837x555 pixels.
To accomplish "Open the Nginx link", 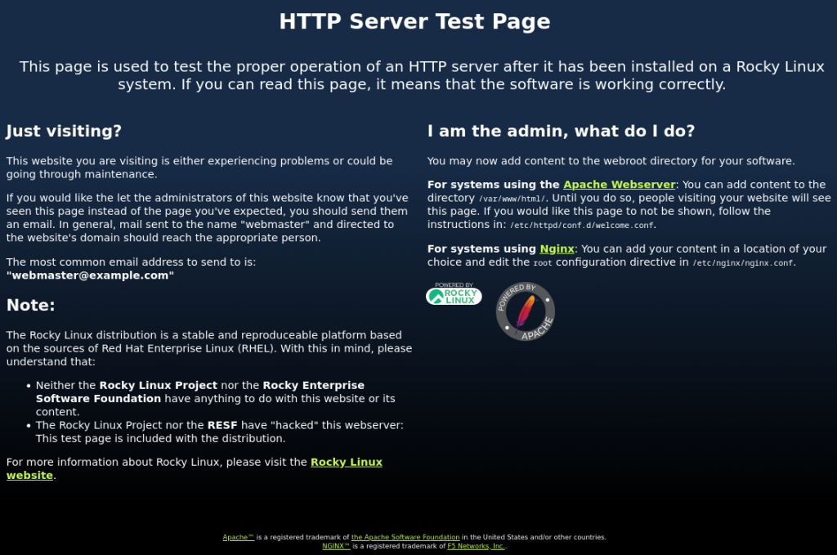I will [557, 248].
